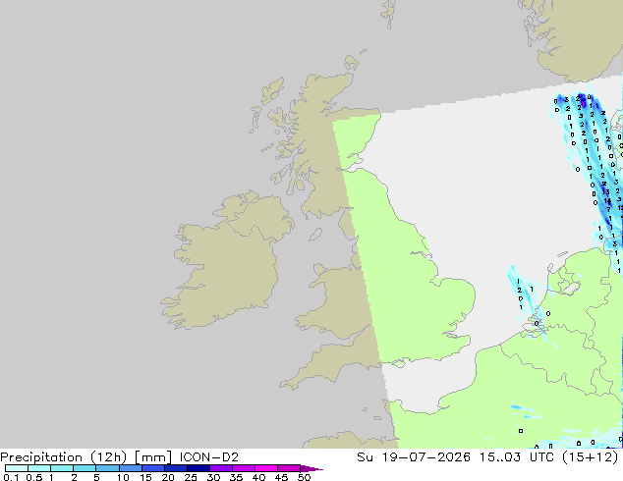This screenshot has height=481, width=623.
Task: Click the '50' legend scale label
Action: pyautogui.click(x=305, y=477)
